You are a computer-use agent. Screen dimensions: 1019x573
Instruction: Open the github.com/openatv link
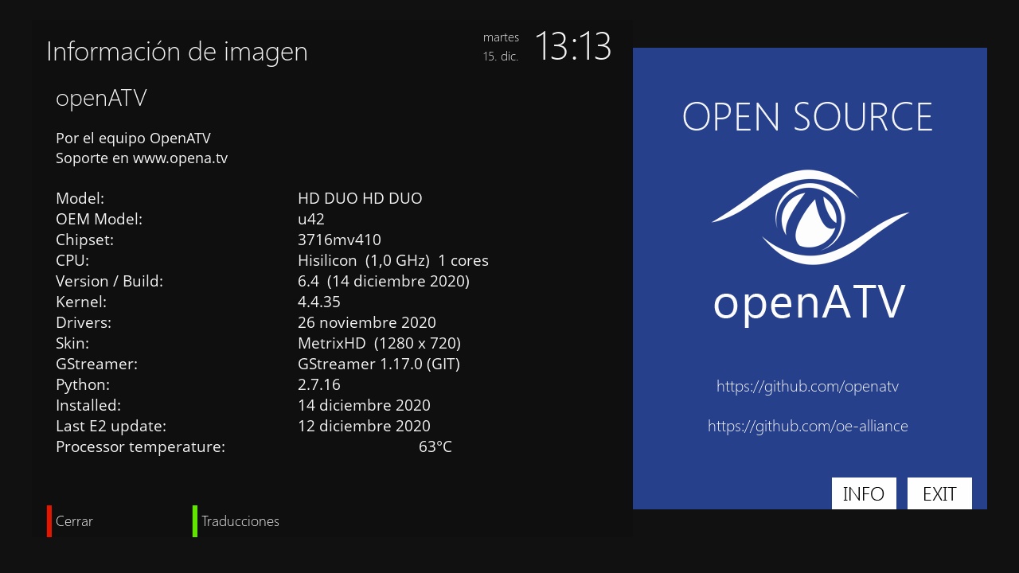point(807,387)
